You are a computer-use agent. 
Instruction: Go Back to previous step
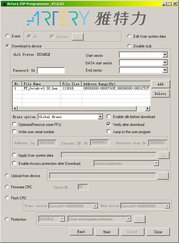point(81,232)
